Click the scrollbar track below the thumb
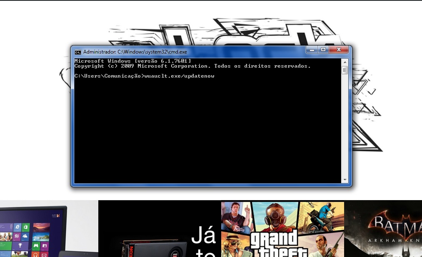 [x=345, y=125]
